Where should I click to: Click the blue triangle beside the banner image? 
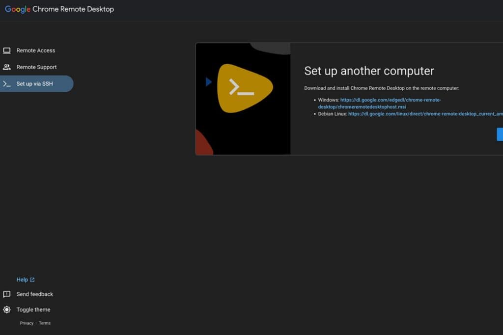[x=208, y=82]
